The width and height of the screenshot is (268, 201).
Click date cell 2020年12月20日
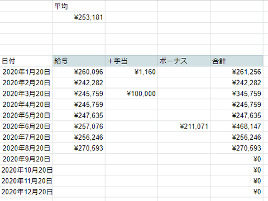point(26,192)
